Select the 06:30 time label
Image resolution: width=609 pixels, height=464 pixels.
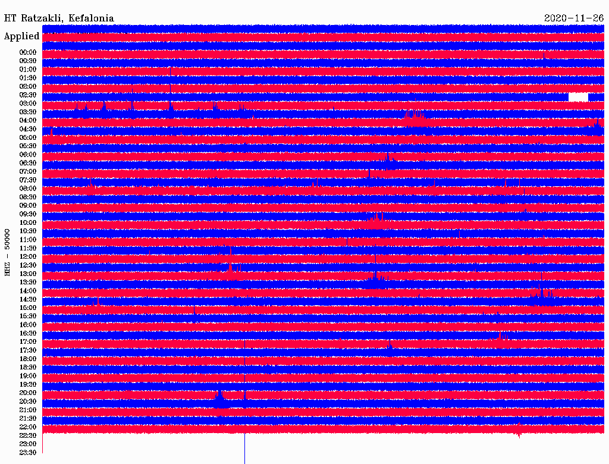28,163
